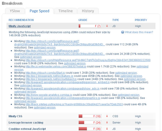Expand Leverage browser caching recommendation
The image size is (162, 131).
[26, 123]
